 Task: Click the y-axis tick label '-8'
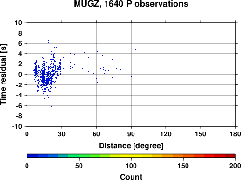pyautogui.click(x=19, y=116)
